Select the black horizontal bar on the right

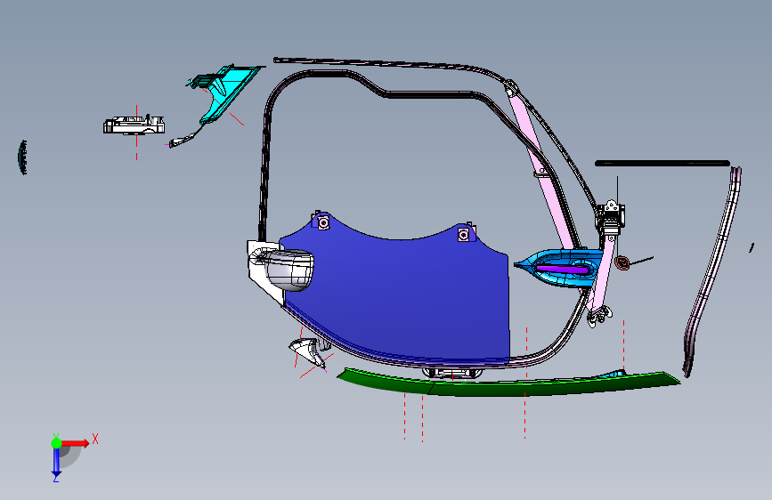(x=662, y=164)
